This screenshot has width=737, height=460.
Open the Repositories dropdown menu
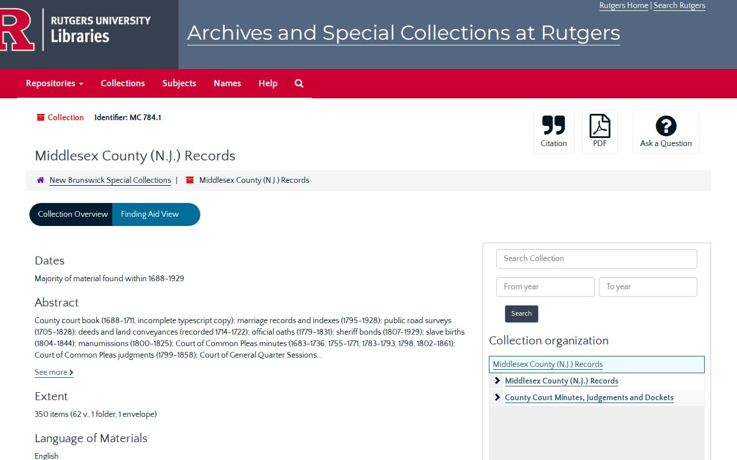click(55, 83)
